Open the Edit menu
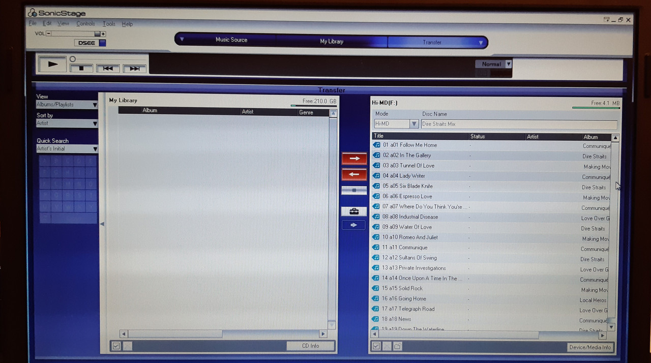Image resolution: width=651 pixels, height=363 pixels. [x=47, y=23]
